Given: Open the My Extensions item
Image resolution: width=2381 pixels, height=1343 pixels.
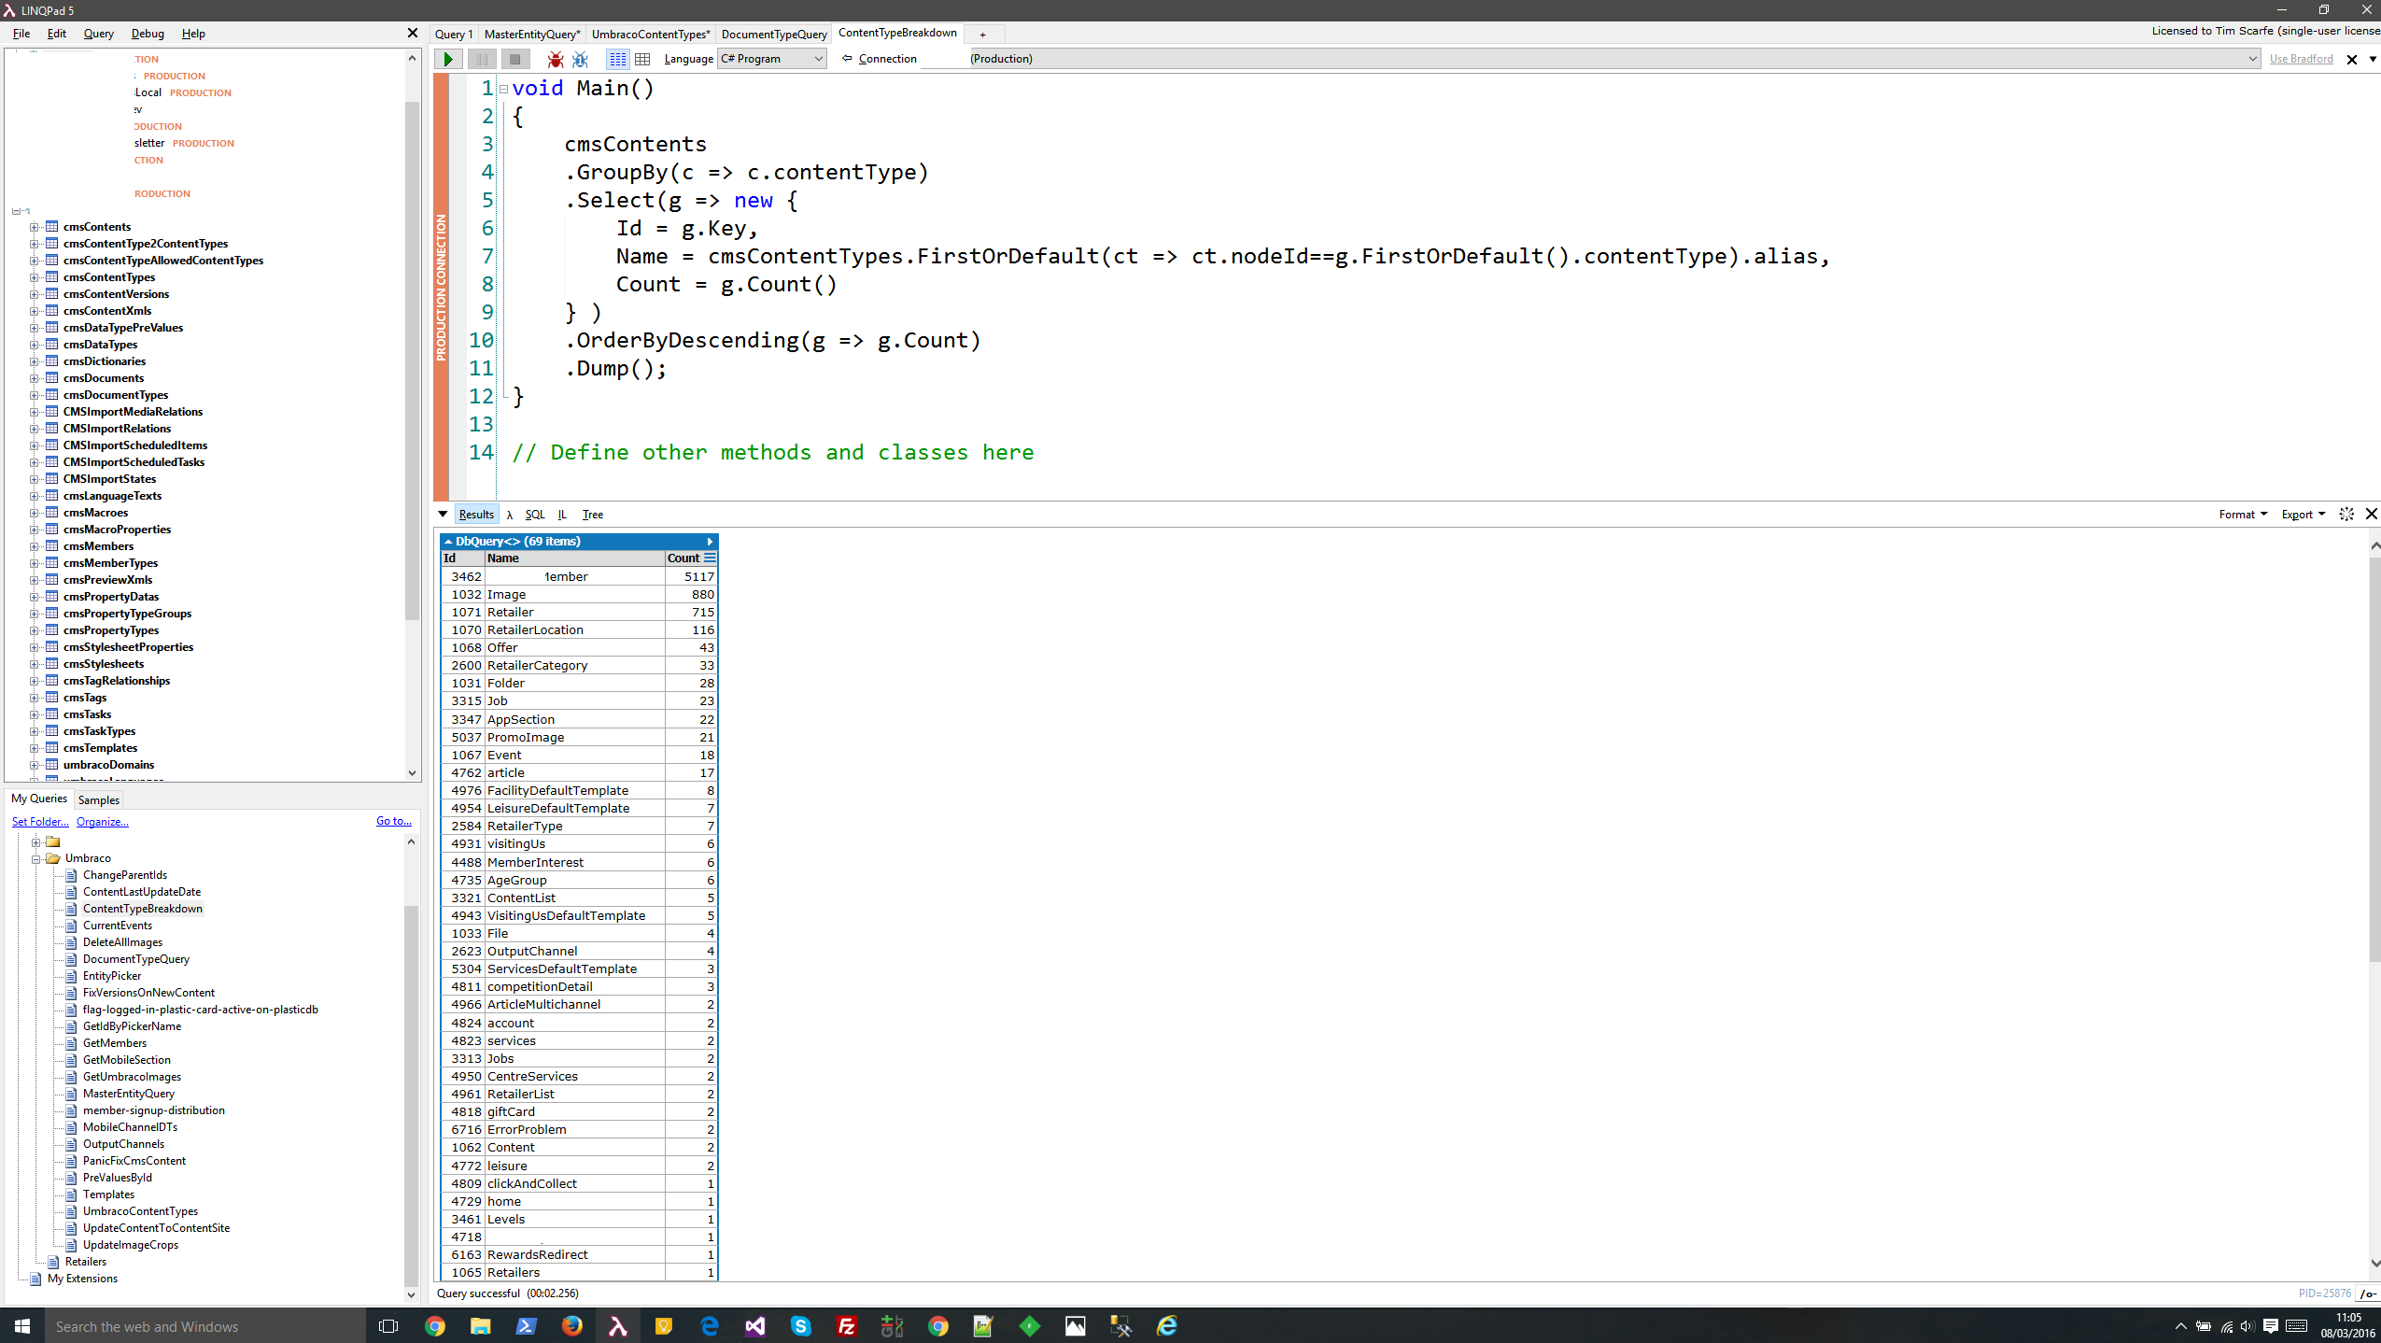Looking at the screenshot, I should pos(82,1279).
